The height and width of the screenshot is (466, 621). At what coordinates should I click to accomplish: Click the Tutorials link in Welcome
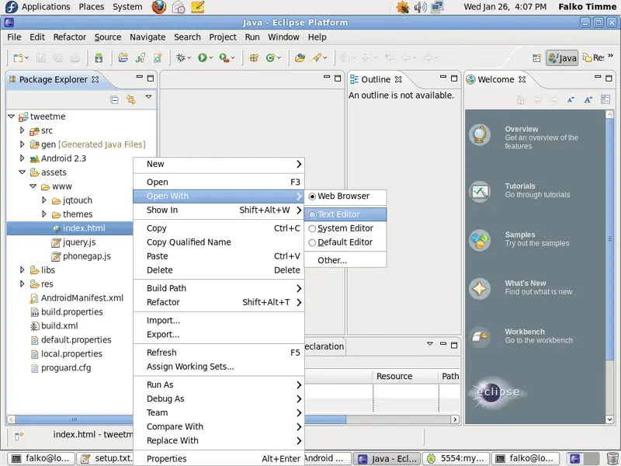[520, 186]
